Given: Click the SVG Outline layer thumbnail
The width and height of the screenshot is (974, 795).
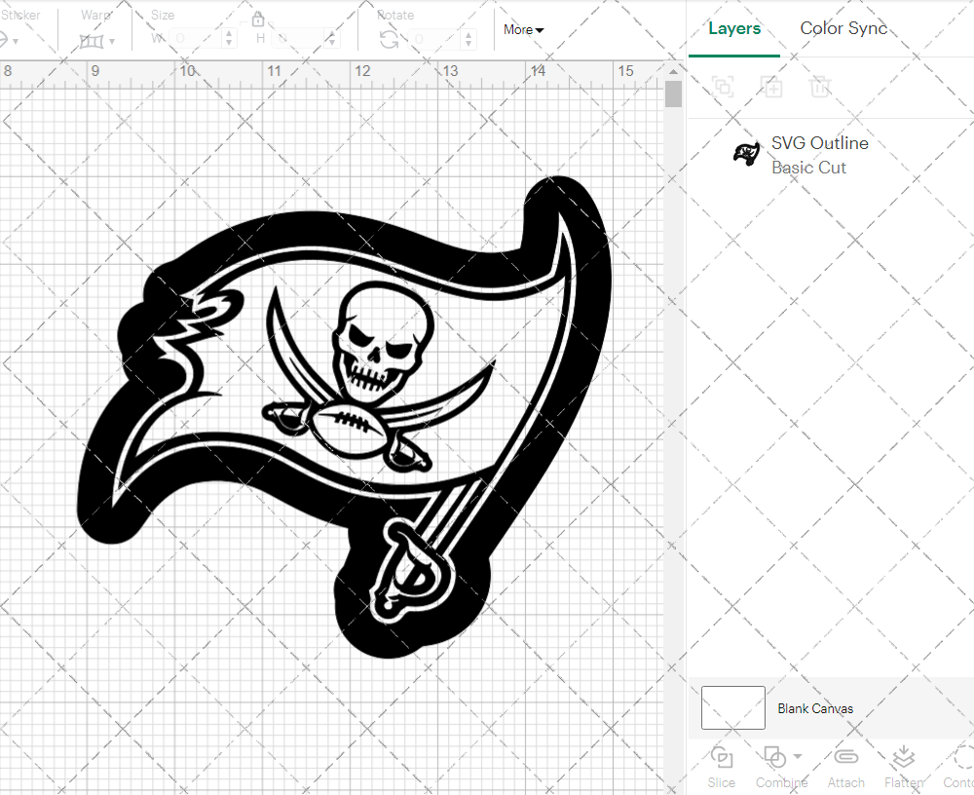Looking at the screenshot, I should tap(747, 154).
